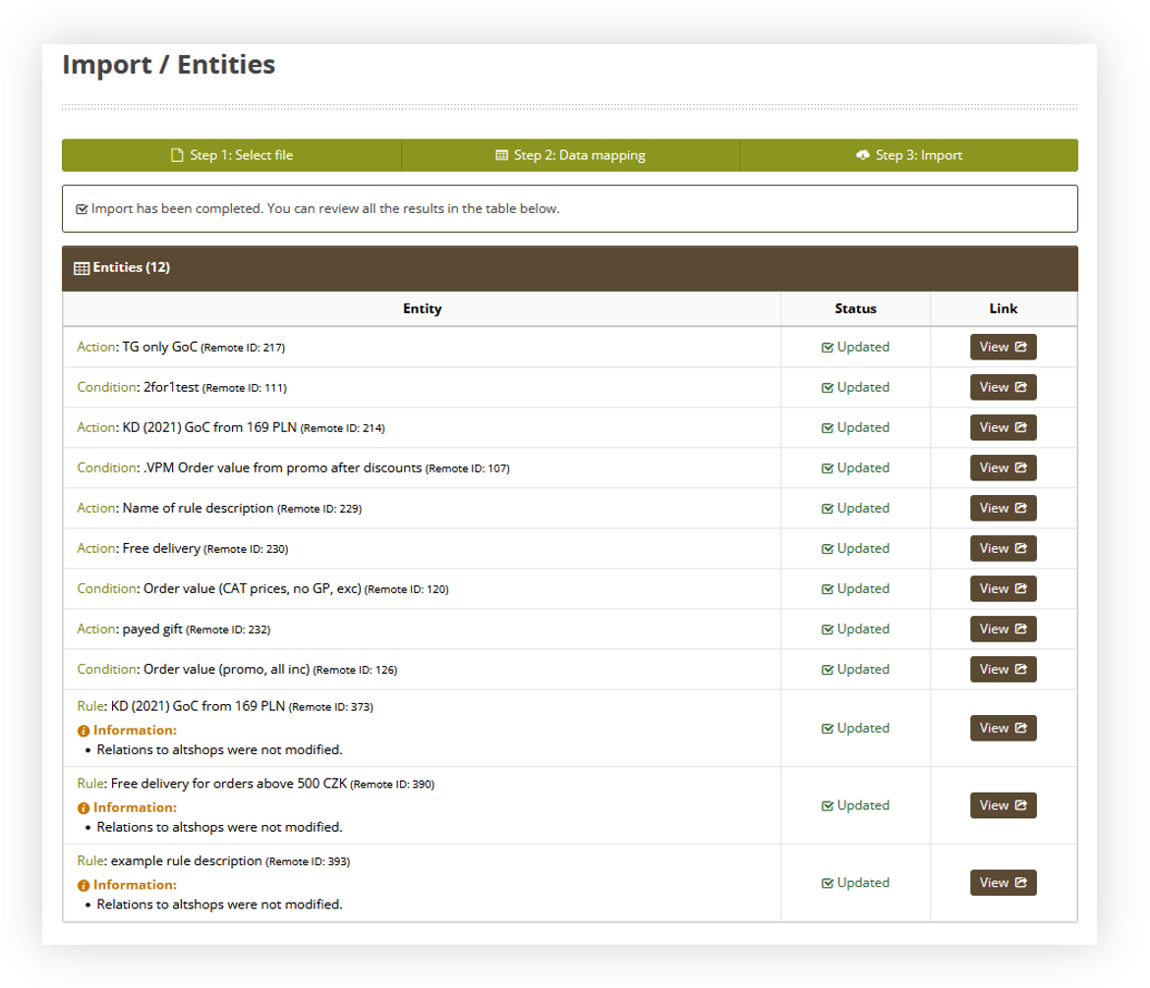Click Updated check icon for Remote ID 107

[828, 468]
